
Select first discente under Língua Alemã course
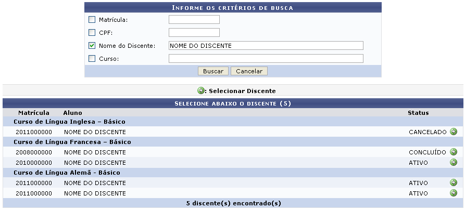tap(453, 183)
